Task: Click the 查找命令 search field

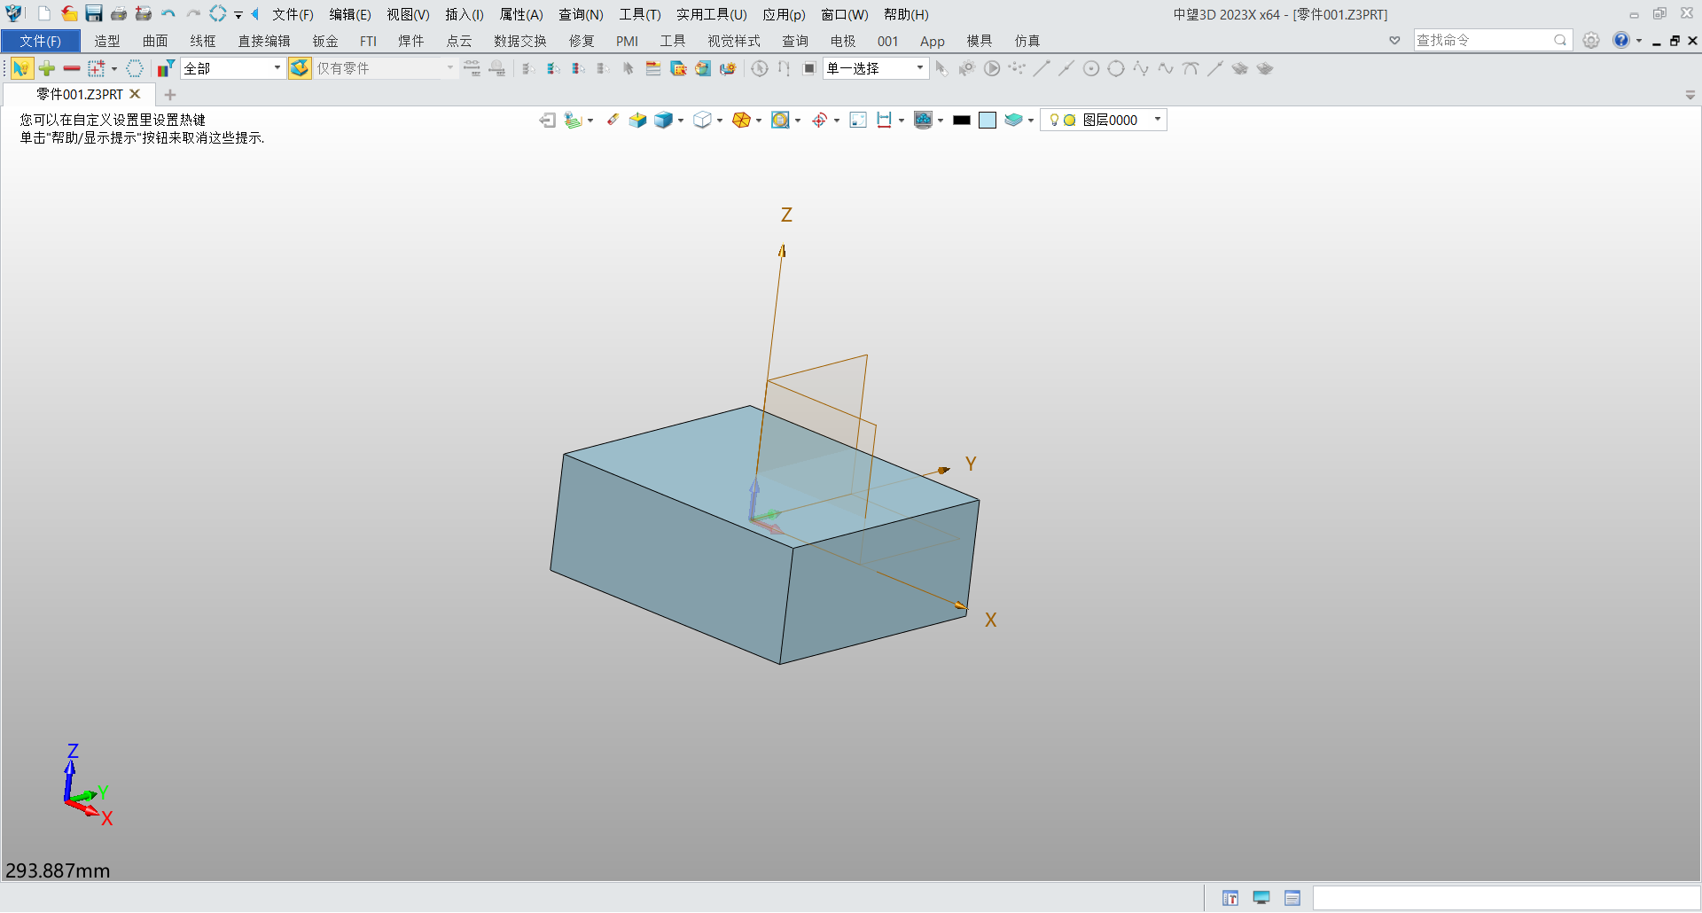Action: tap(1492, 40)
